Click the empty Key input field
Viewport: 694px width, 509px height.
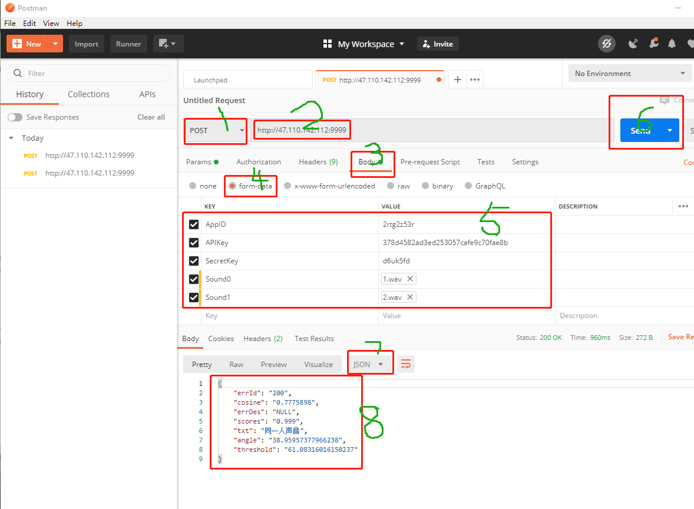(290, 316)
